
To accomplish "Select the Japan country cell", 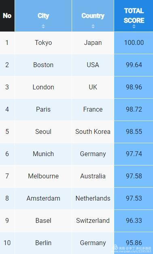I will point(93,43).
